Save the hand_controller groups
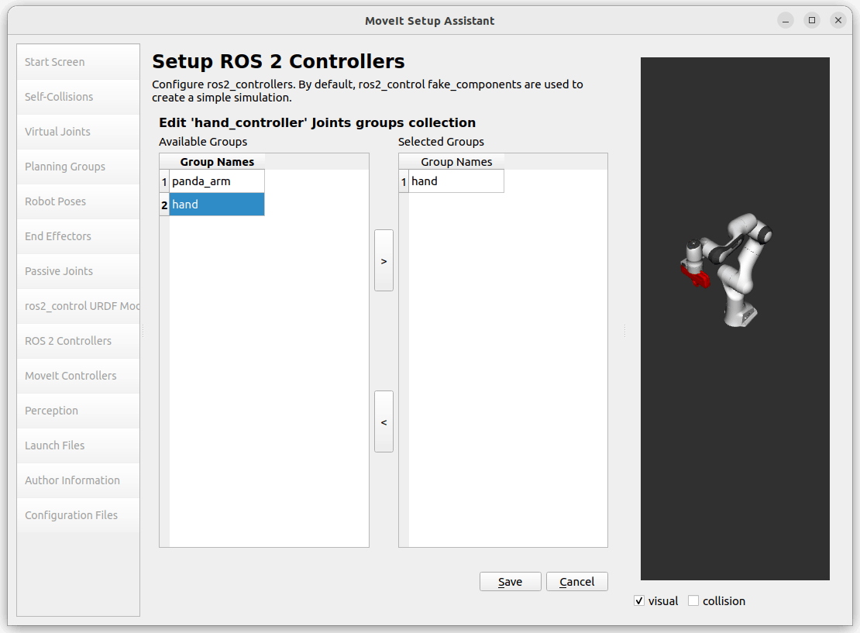 [510, 581]
